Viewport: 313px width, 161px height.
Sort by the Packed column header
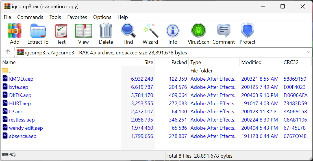click(172, 62)
